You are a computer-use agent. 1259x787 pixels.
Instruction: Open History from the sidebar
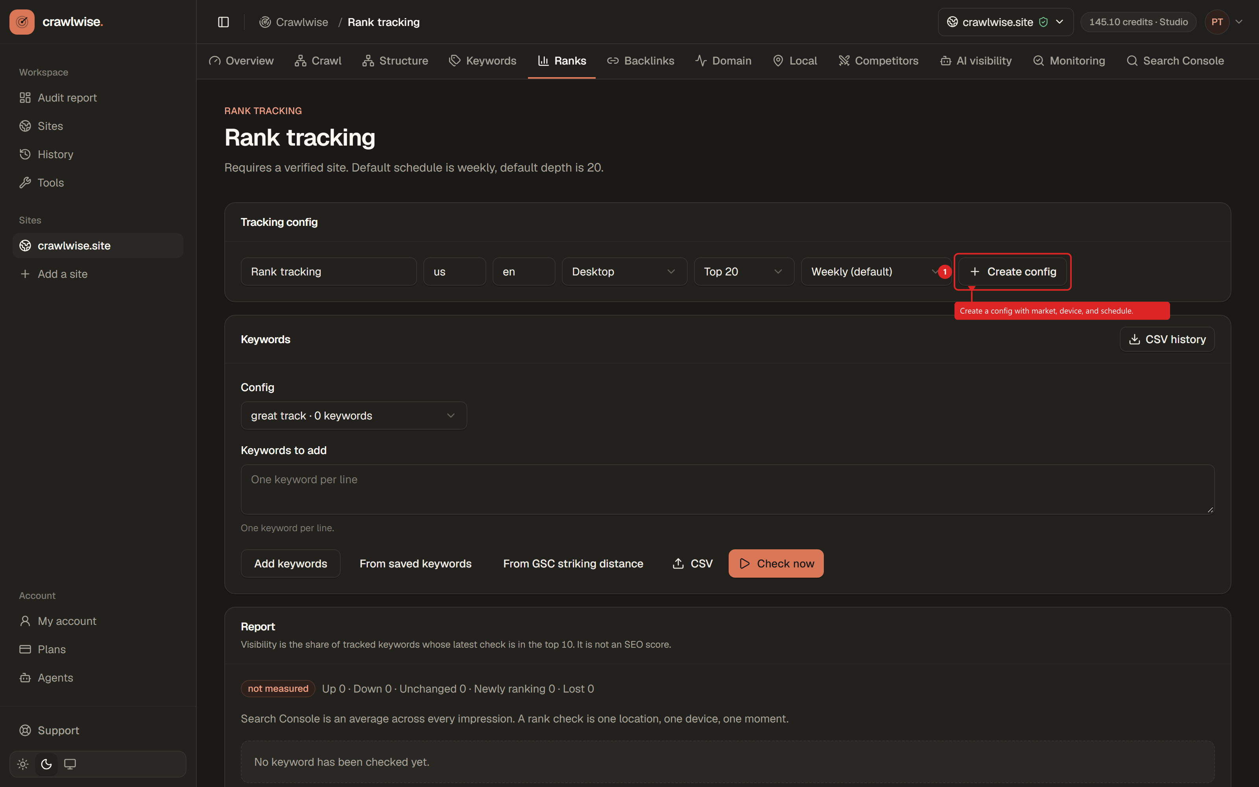click(98, 154)
